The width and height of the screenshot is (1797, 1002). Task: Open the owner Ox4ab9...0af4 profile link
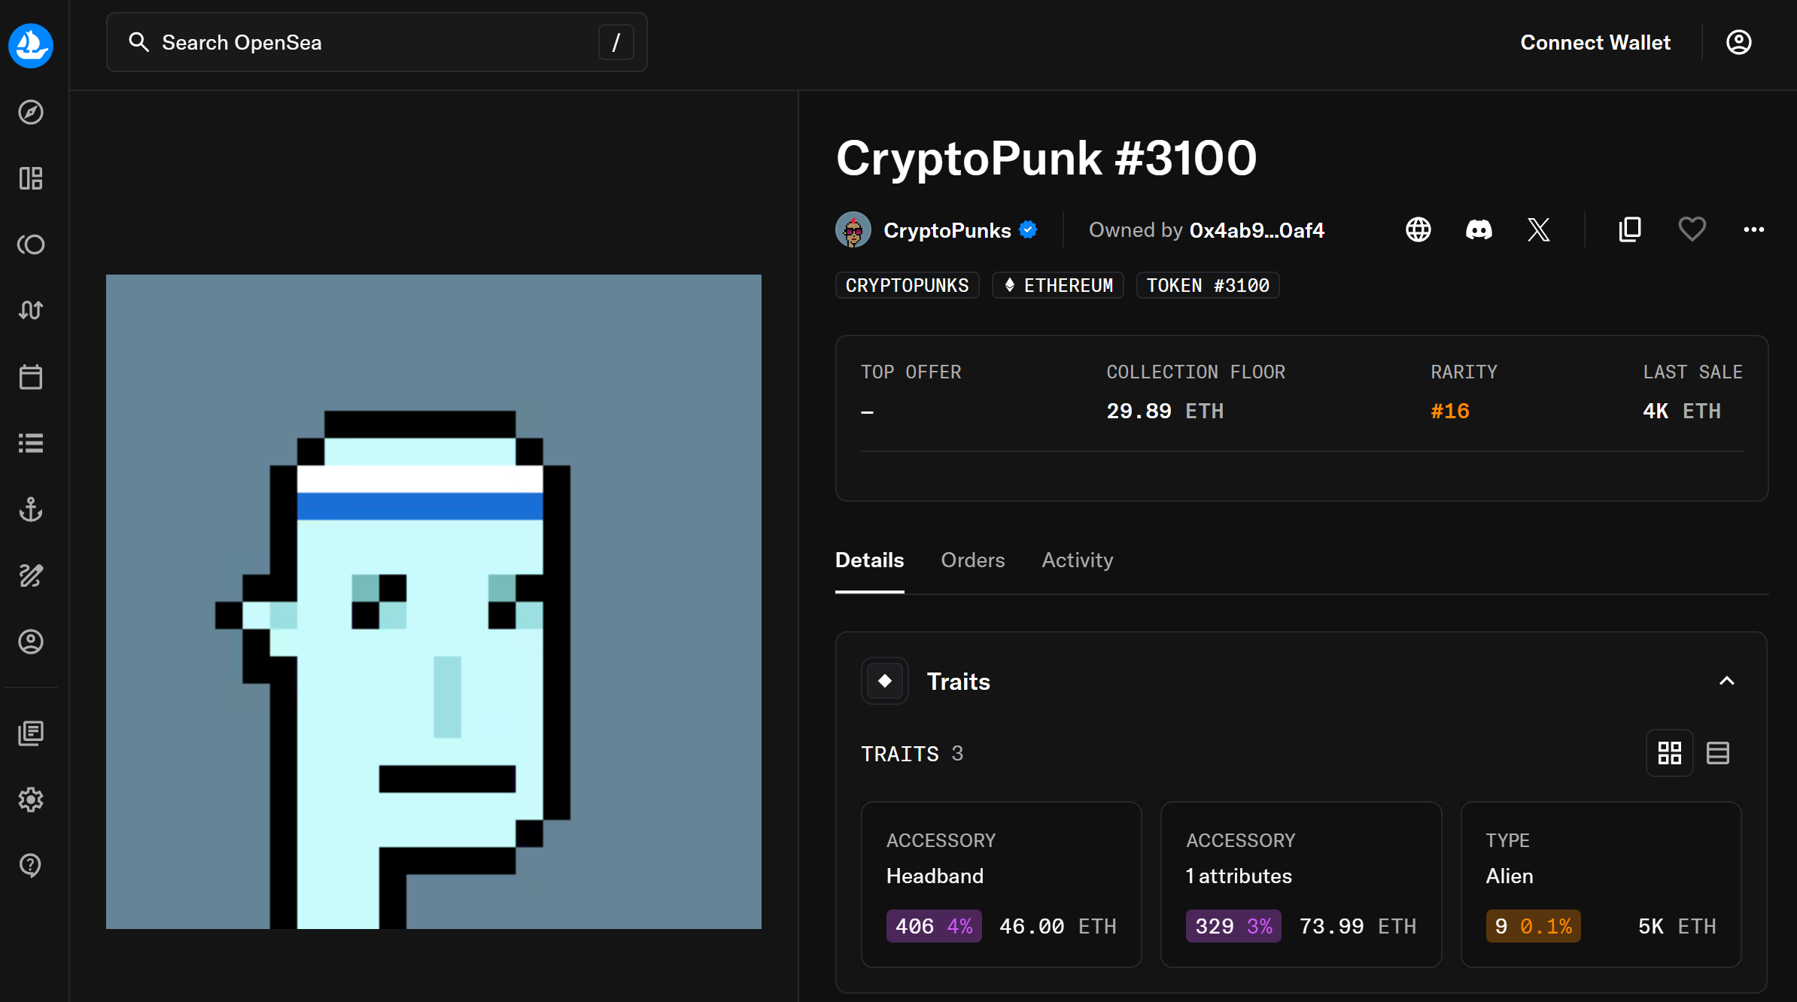(x=1257, y=229)
